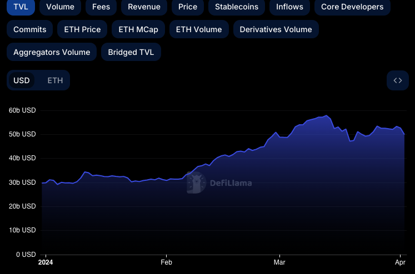Screen dimensions: 415x274
Task: Open the embed chart code icon
Action: coord(398,80)
